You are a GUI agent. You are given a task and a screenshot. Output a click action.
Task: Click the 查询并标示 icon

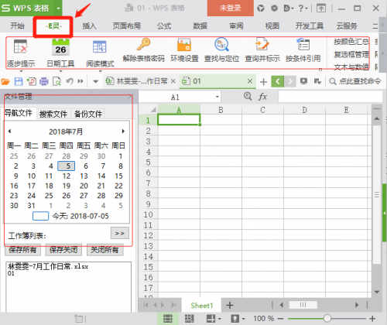coord(262,44)
